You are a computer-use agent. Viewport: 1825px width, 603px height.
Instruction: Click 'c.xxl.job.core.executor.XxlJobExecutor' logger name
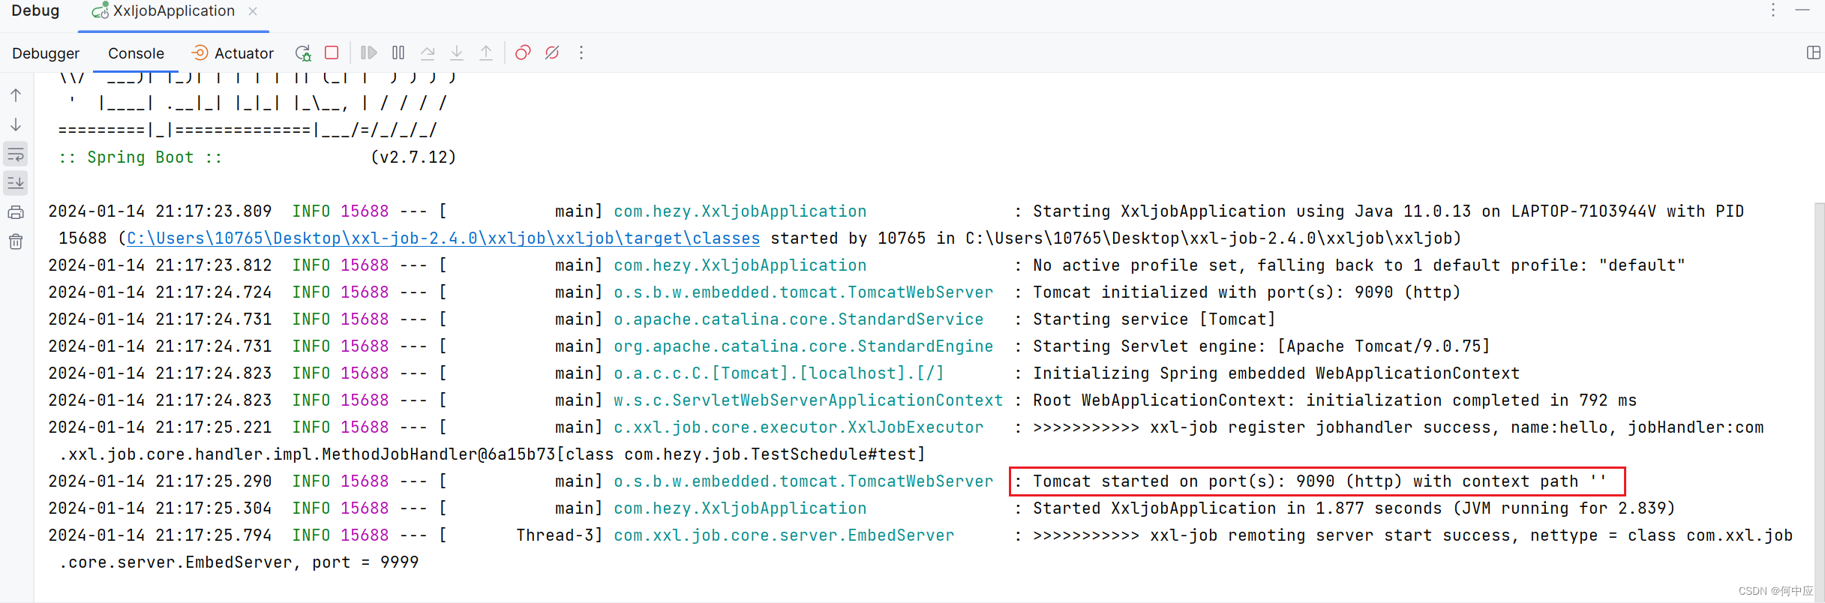[799, 427]
